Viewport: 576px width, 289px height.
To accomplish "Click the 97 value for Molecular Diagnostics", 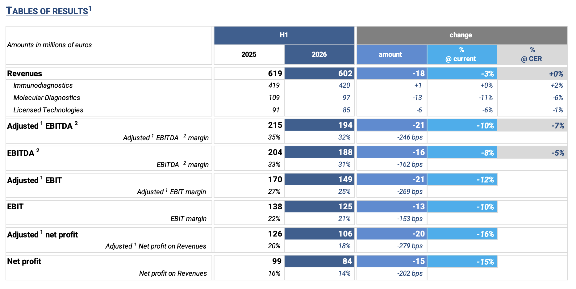I will 346,98.
